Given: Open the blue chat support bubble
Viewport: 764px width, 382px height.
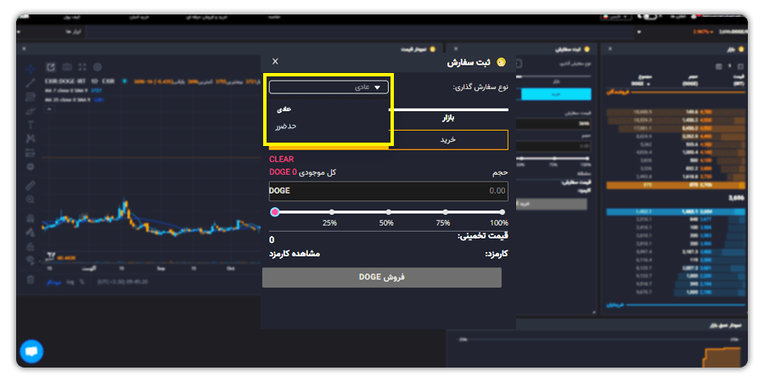Looking at the screenshot, I should [x=31, y=351].
